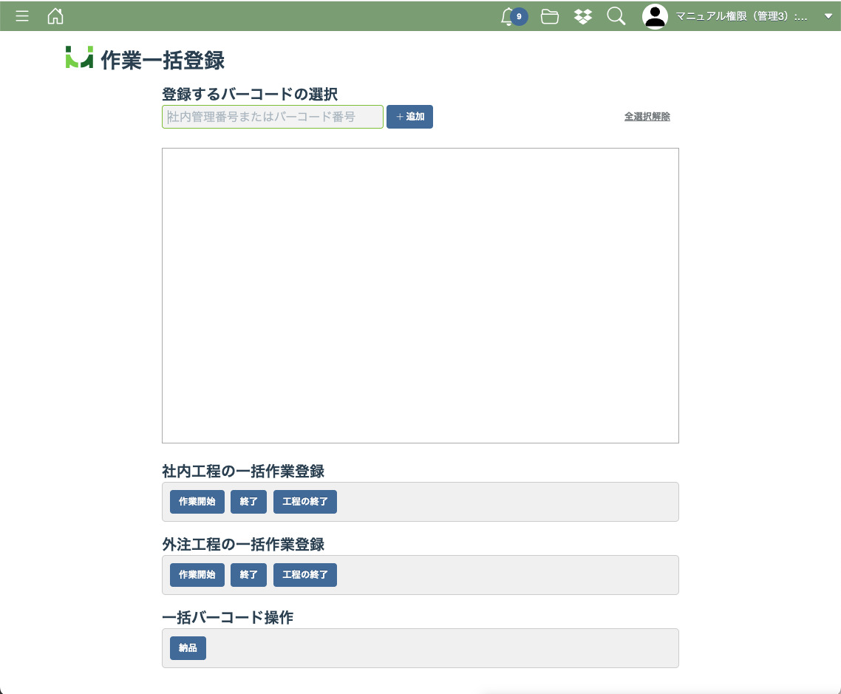Open the マニュアル権限 user name menu
841x694 pixels.
click(x=741, y=16)
